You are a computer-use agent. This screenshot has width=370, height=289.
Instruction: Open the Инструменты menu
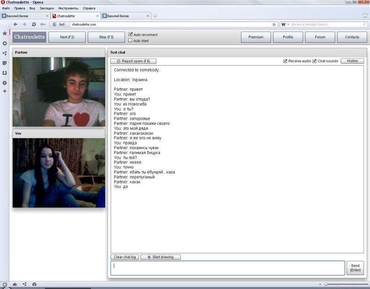click(x=68, y=8)
